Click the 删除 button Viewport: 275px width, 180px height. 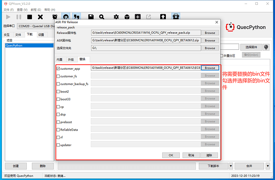[43, 166]
